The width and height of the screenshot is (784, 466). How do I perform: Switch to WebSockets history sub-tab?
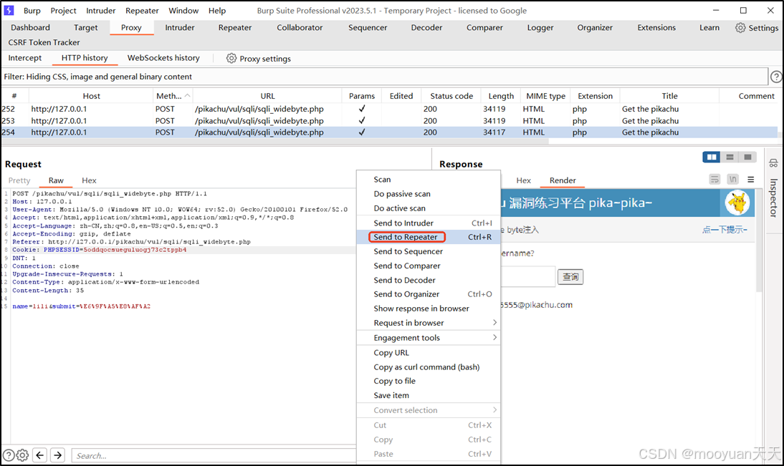tap(163, 58)
